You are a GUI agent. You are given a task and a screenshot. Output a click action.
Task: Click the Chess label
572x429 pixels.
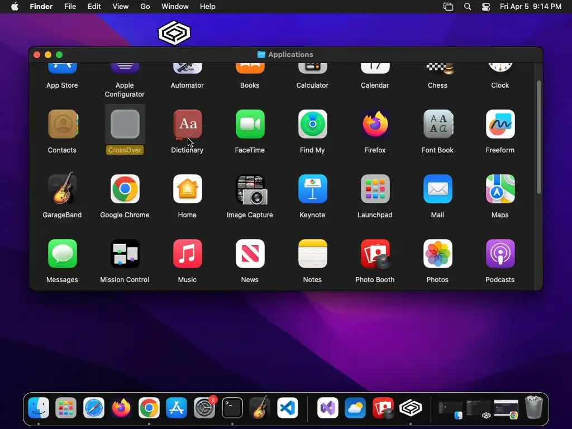pos(437,85)
